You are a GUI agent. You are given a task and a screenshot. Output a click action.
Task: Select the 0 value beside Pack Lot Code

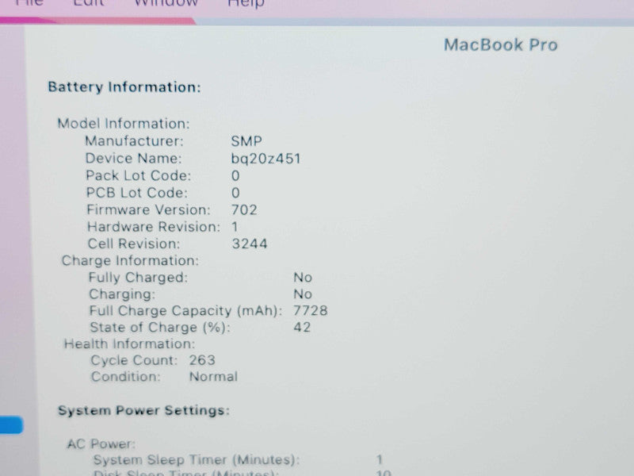235,176
